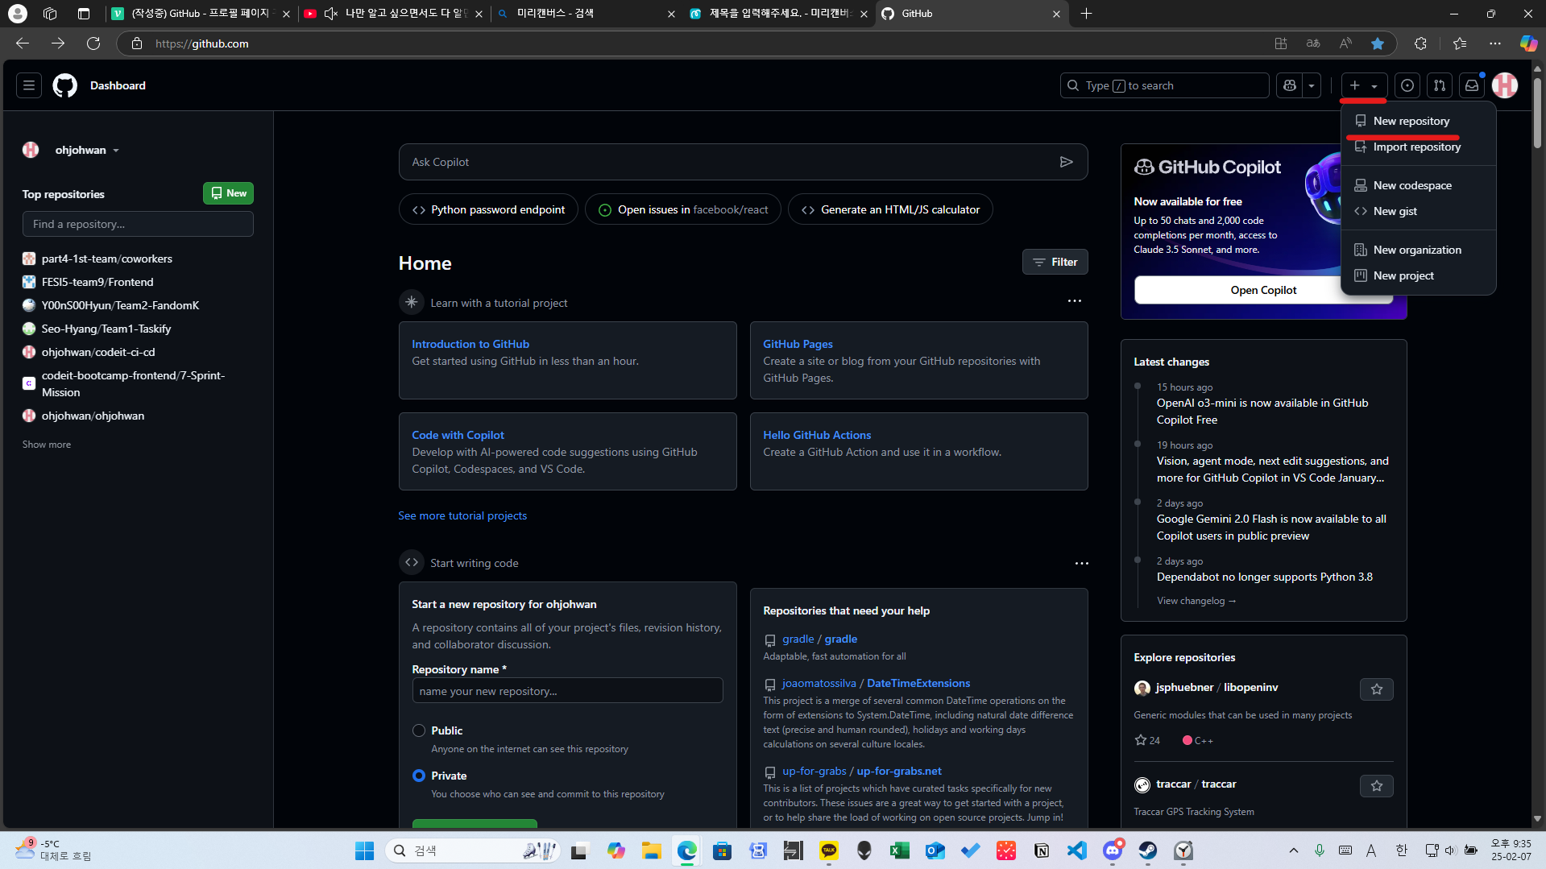Open the Code with Copilot tutorial
1546x869 pixels.
(458, 435)
